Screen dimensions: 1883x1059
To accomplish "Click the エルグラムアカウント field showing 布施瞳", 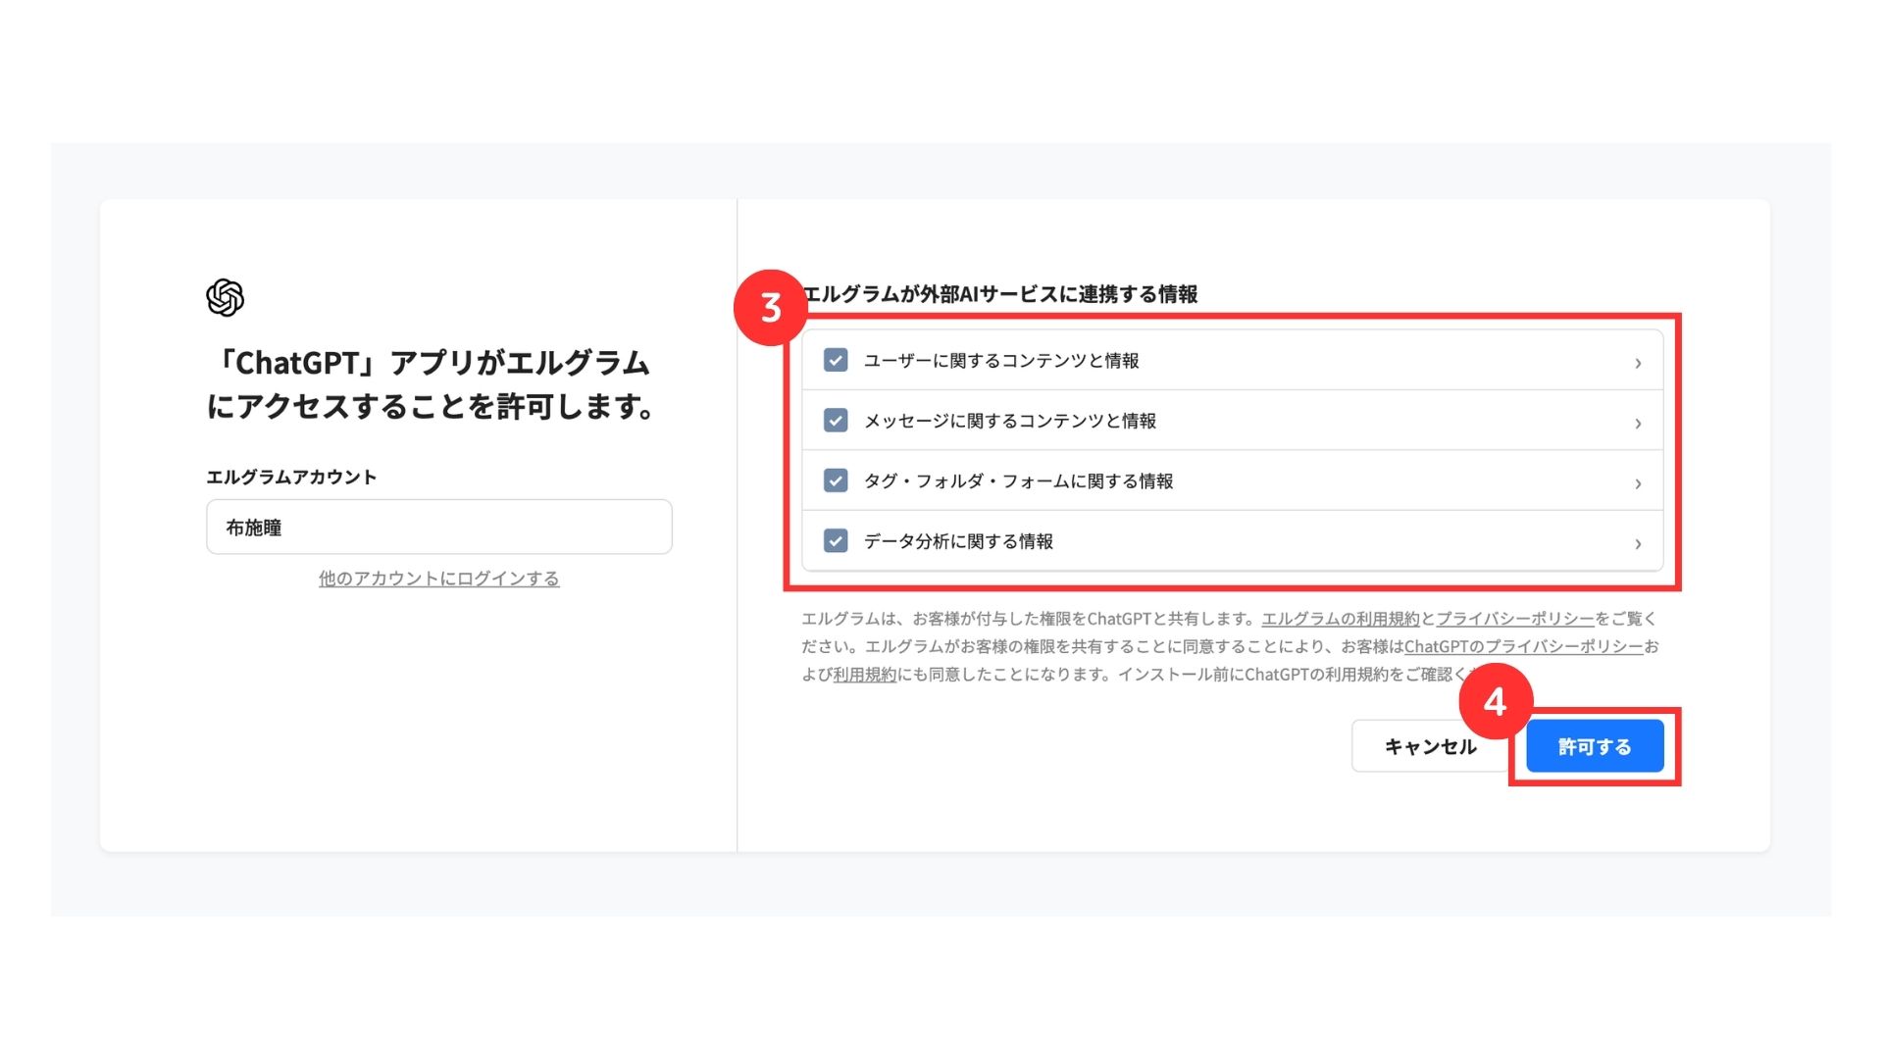I will (x=439, y=527).
